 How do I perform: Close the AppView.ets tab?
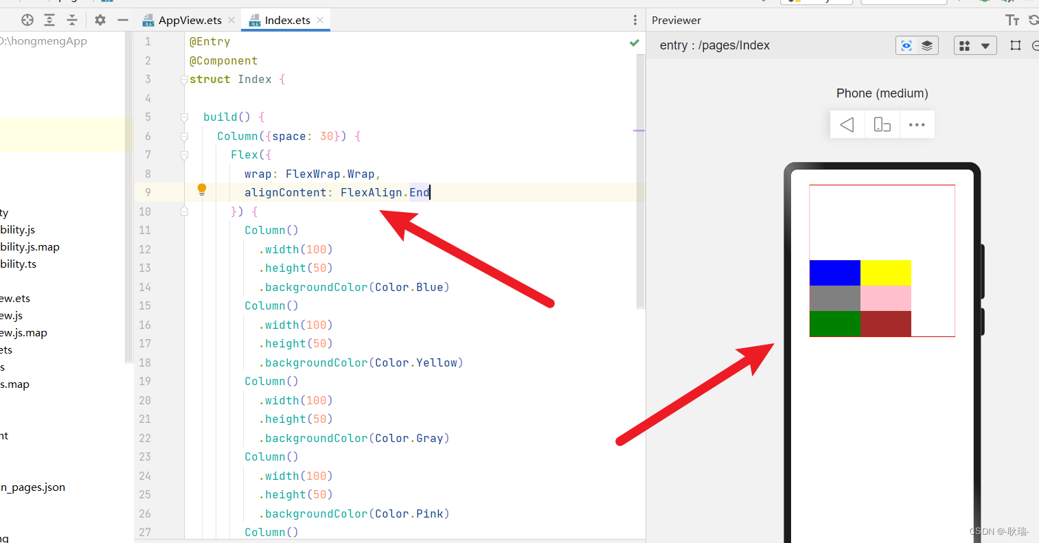tap(231, 21)
